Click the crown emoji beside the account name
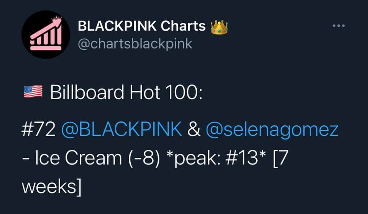The height and width of the screenshot is (214, 368). coord(219,26)
